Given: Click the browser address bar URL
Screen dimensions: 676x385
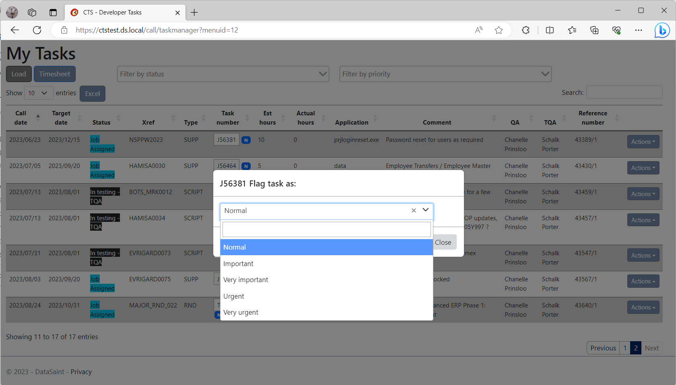Looking at the screenshot, I should coord(157,30).
